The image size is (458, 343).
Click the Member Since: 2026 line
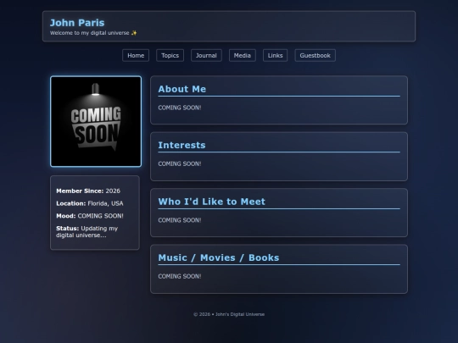point(88,191)
